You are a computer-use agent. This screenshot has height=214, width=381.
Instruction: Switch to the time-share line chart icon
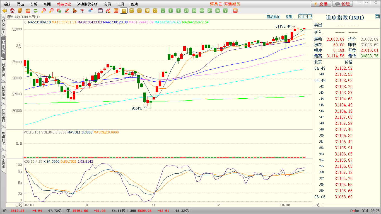point(108,11)
